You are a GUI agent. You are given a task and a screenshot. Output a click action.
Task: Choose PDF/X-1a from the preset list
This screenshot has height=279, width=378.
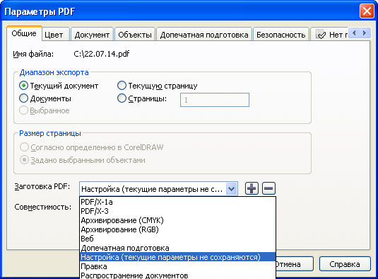coord(177,202)
